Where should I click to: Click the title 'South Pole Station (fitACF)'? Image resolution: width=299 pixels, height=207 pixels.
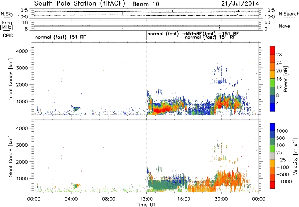80,4
